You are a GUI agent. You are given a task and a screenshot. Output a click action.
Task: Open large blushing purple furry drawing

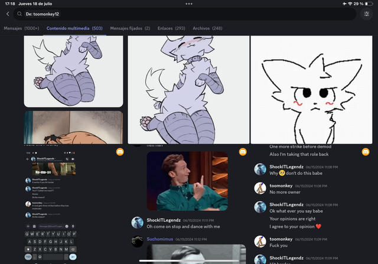click(188, 90)
